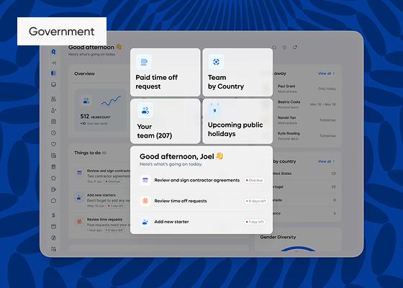
Task: Click the Portugal count of 32
Action: click(334, 186)
